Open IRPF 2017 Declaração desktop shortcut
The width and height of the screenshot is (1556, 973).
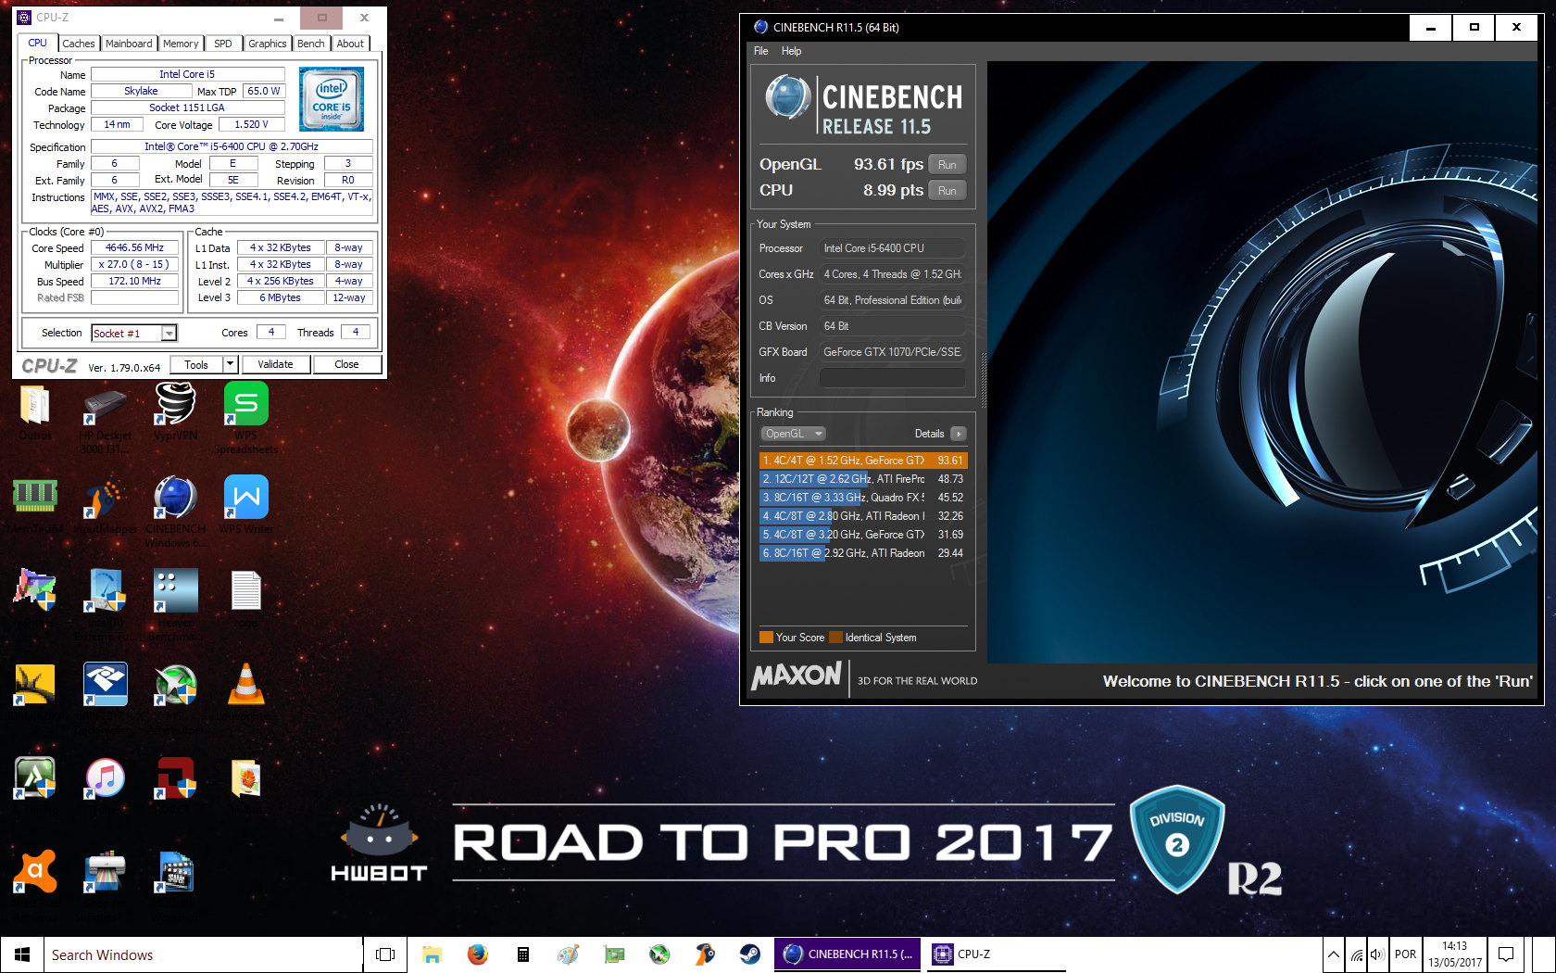tap(106, 686)
